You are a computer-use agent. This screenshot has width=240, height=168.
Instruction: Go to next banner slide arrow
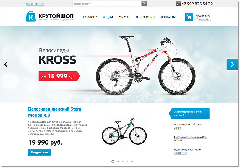click(x=232, y=64)
